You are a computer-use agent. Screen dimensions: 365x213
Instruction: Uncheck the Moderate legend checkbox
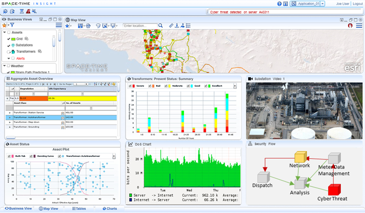pos(166,86)
